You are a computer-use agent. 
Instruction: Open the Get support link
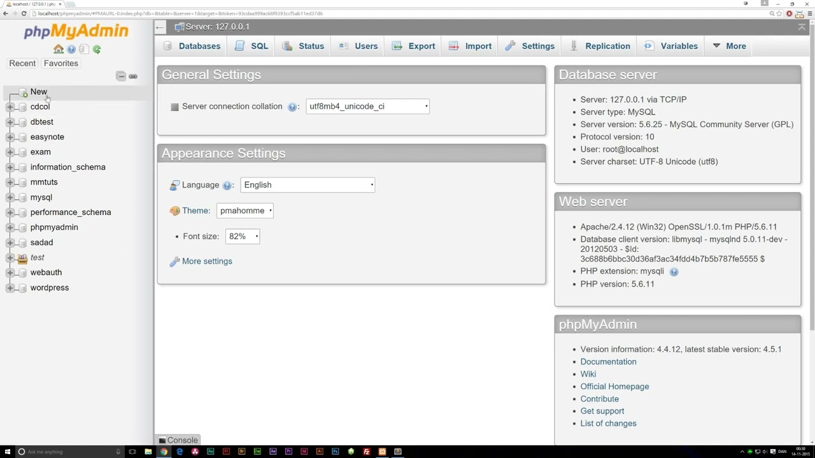(x=602, y=412)
